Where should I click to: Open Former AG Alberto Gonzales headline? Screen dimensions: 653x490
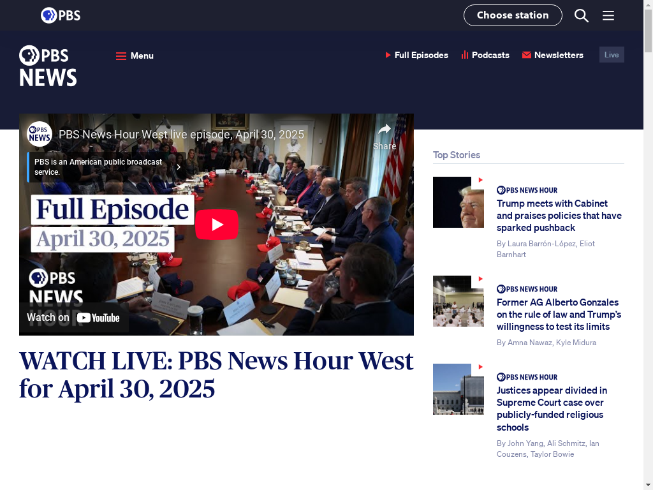[x=559, y=314]
